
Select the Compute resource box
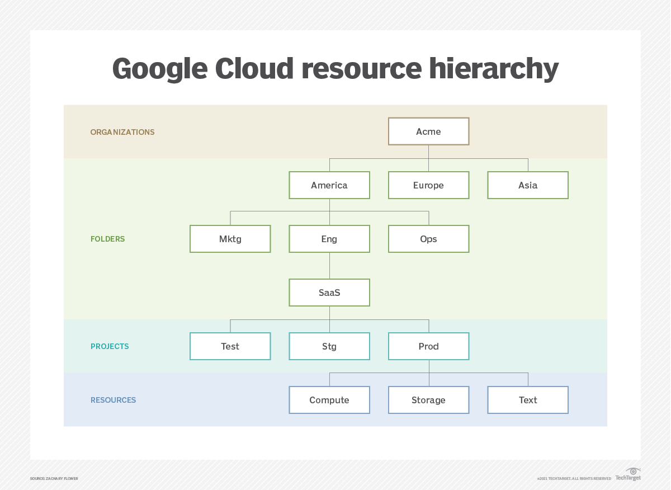click(x=329, y=400)
